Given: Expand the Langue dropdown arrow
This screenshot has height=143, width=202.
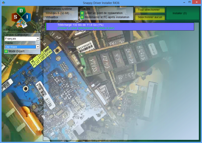Looking at the screenshot, I should [38, 39].
